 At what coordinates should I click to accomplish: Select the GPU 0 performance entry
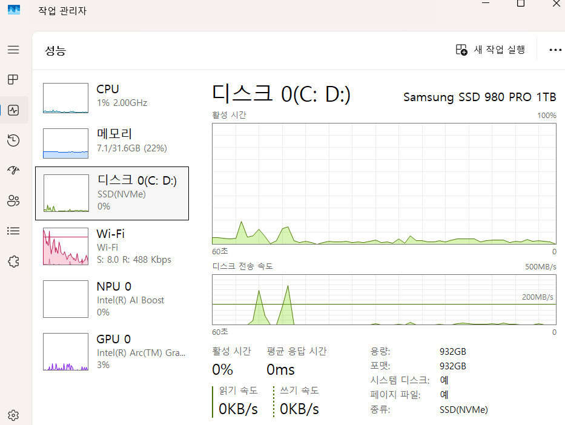112,351
